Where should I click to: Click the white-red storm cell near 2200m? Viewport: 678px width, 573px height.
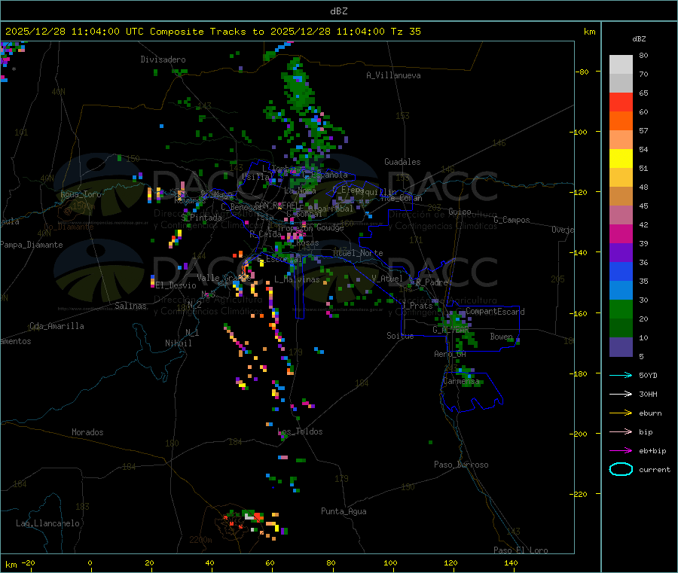click(253, 516)
